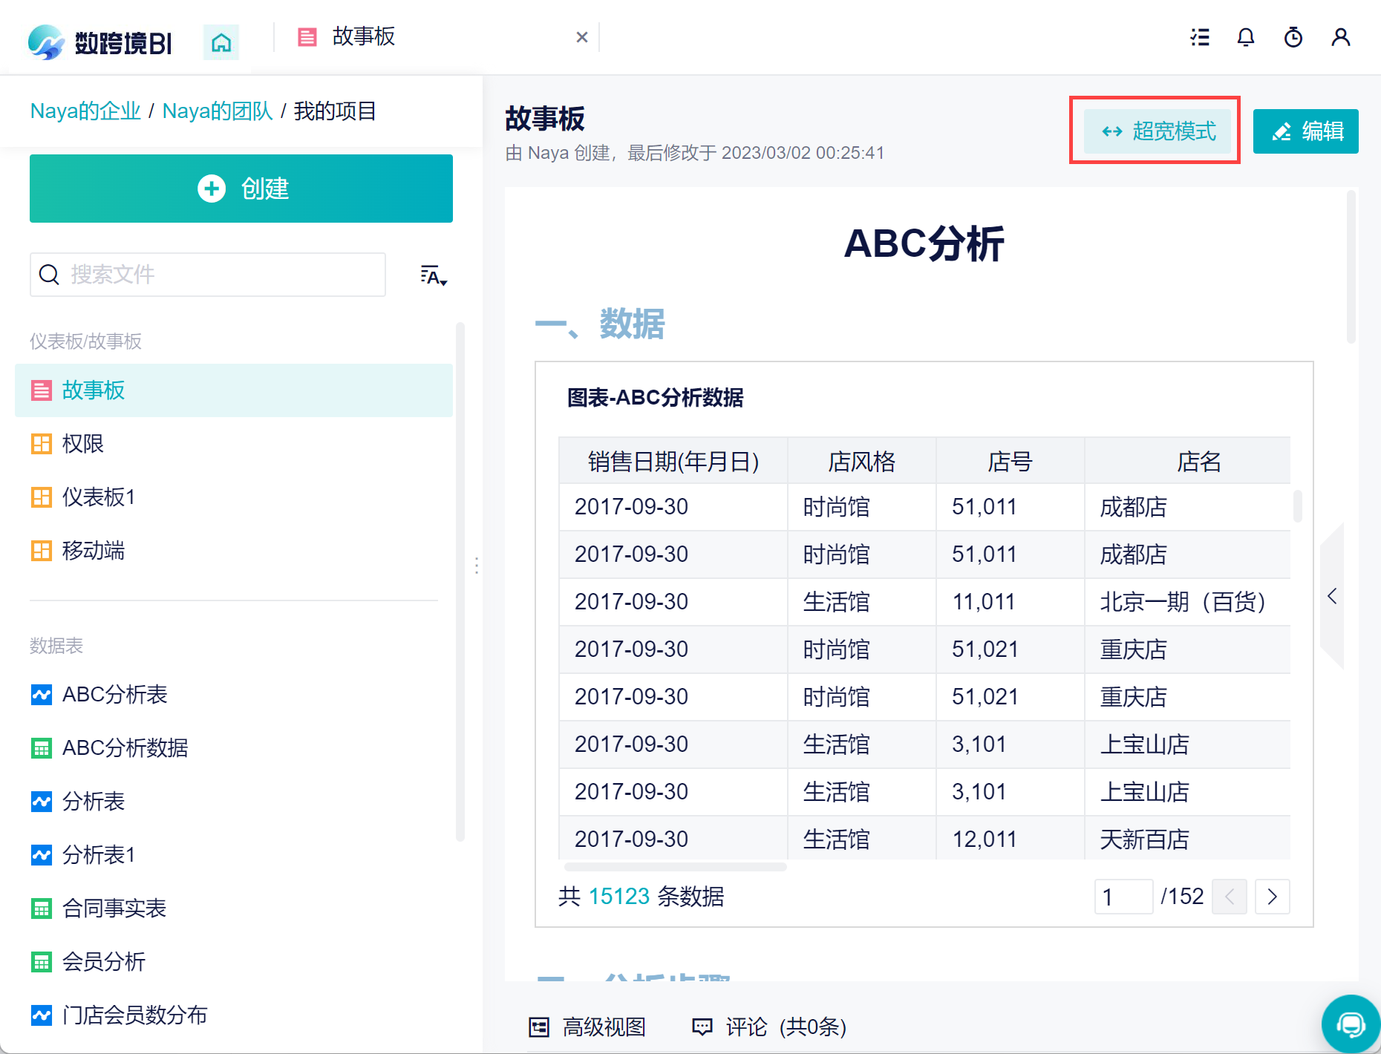
Task: Click the 编辑 button
Action: point(1306,131)
